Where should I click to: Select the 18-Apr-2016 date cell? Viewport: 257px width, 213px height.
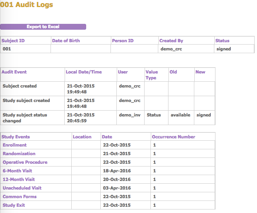tap(116, 171)
